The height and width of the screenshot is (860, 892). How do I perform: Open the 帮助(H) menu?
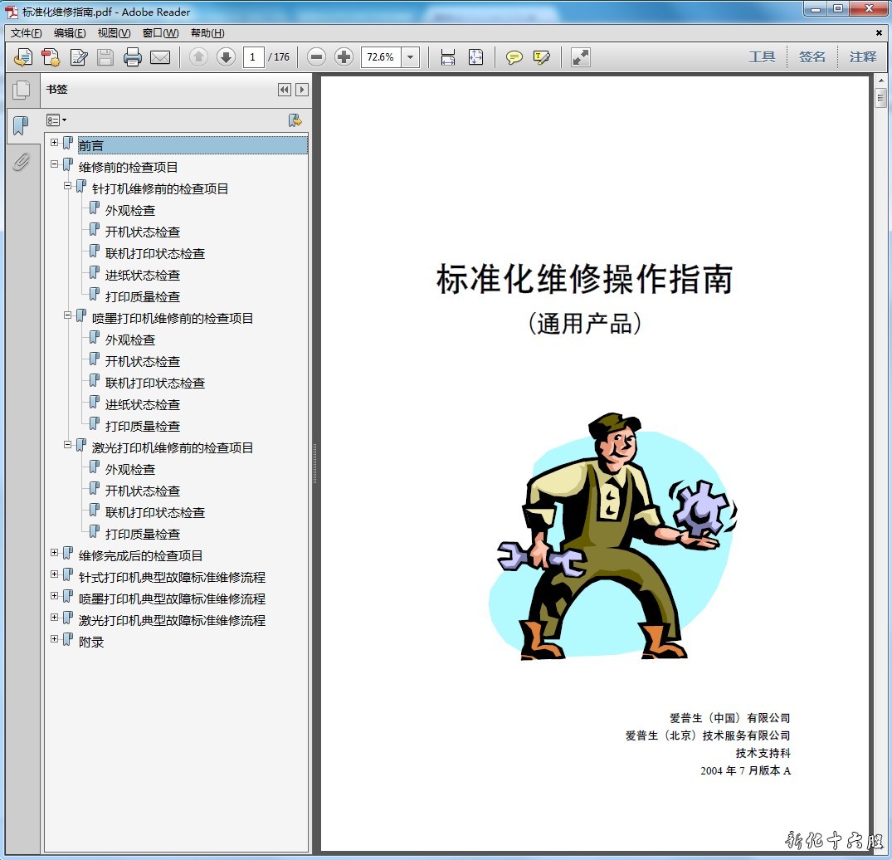207,33
